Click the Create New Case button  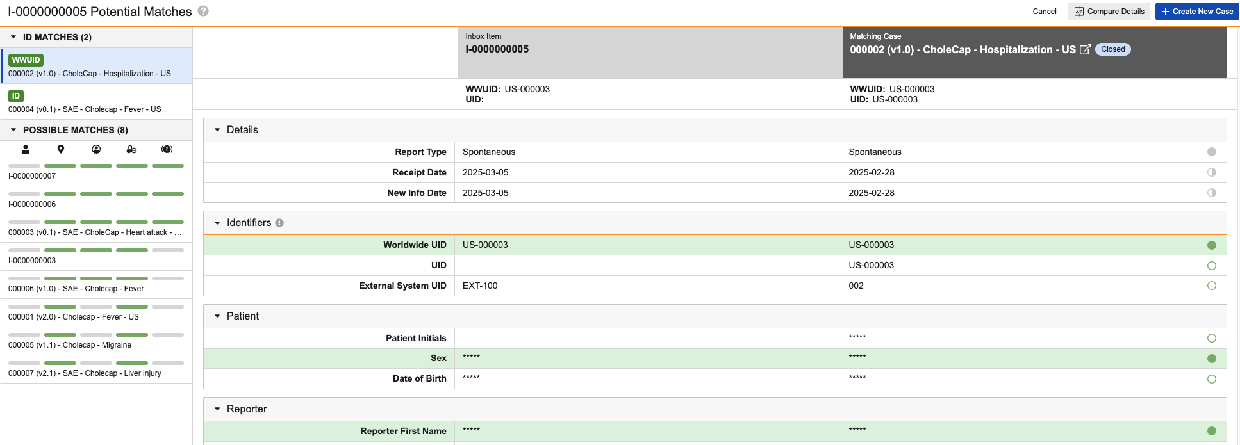pyautogui.click(x=1197, y=12)
